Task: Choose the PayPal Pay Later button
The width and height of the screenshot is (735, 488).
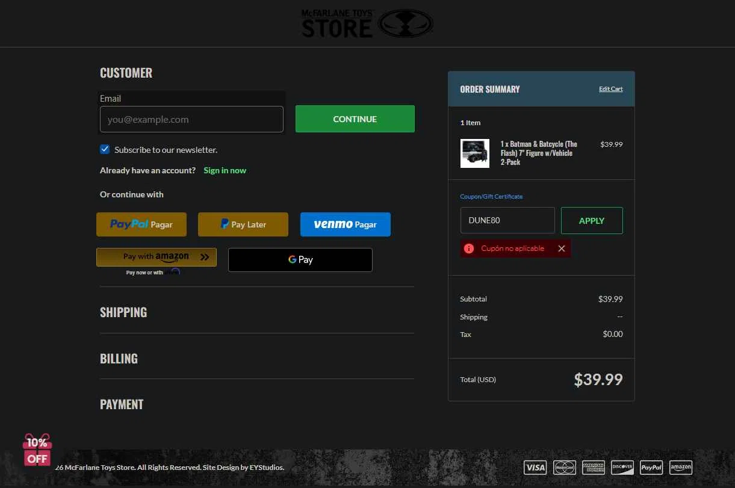Action: click(243, 224)
